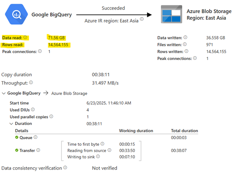
Task: Click the 14,564,155 rows written value
Action: 216,52
